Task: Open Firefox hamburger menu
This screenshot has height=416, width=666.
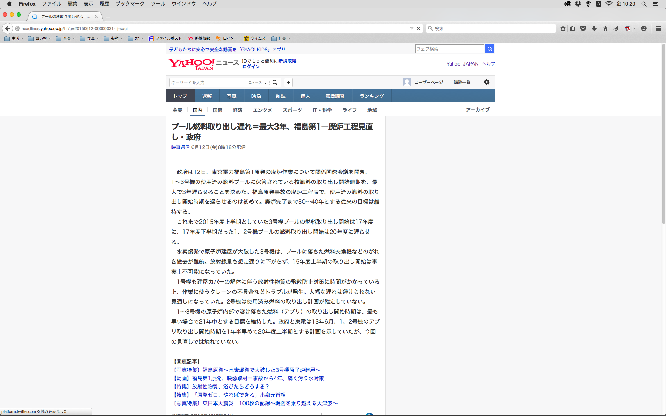Action: coord(658,28)
